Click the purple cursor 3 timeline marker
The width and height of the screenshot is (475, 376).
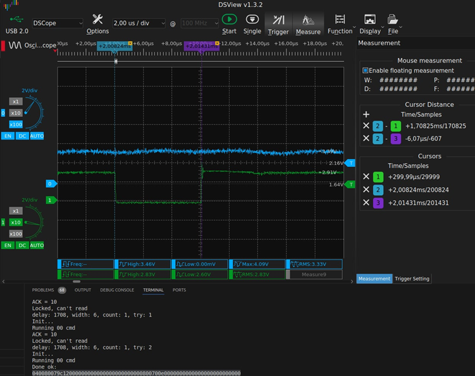coord(200,46)
